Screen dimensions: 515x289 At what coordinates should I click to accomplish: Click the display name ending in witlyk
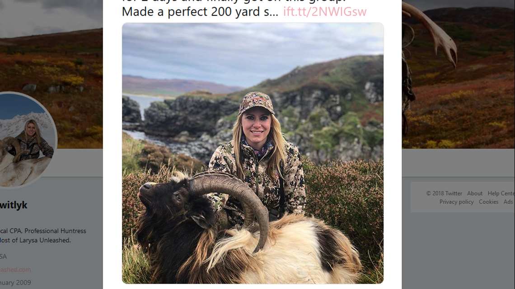coord(14,204)
